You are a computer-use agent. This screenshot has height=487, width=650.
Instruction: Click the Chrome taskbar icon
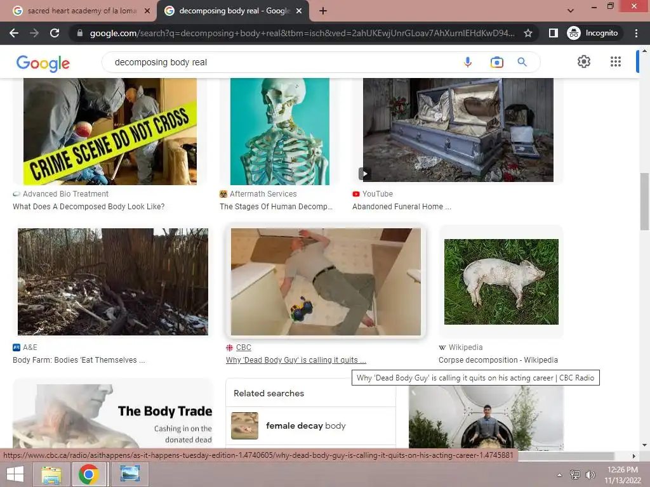pos(89,474)
